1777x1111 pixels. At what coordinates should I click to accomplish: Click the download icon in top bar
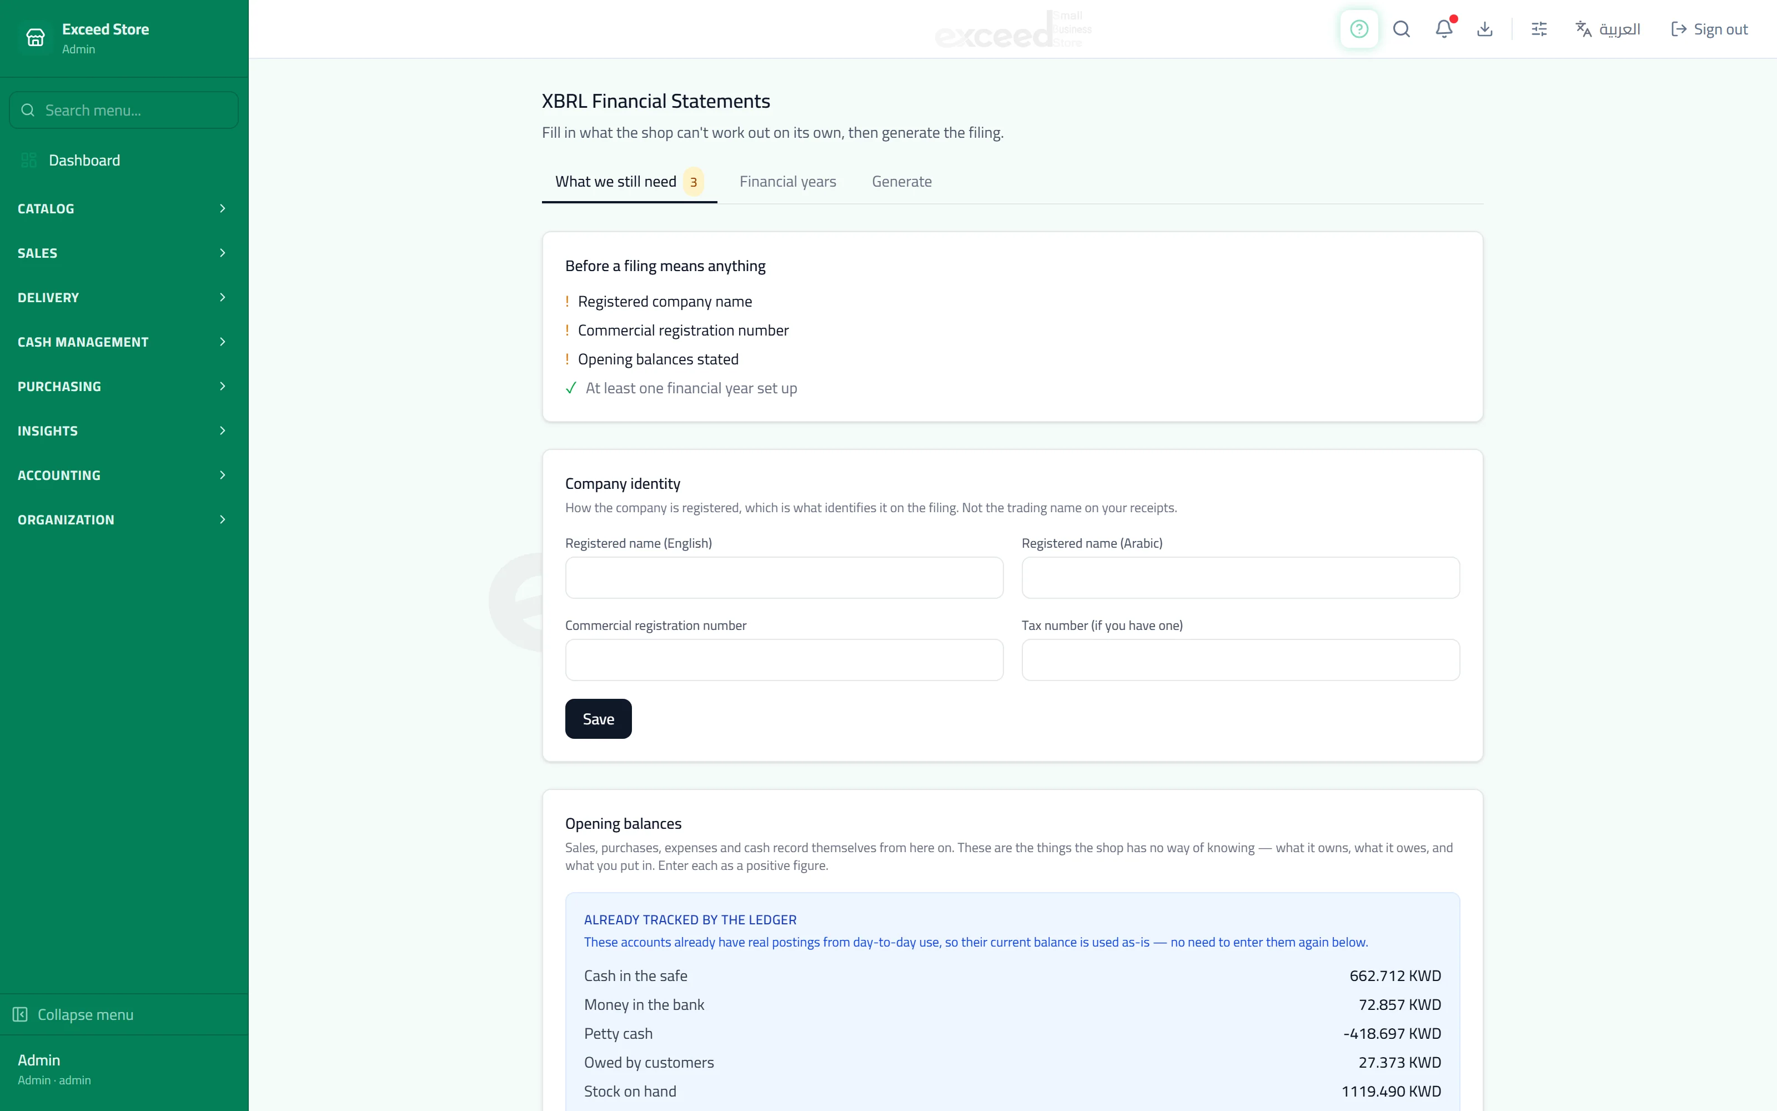pyautogui.click(x=1485, y=29)
